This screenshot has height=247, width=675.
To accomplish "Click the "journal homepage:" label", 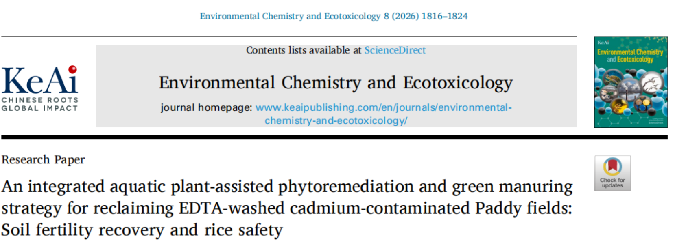I will [x=206, y=107].
